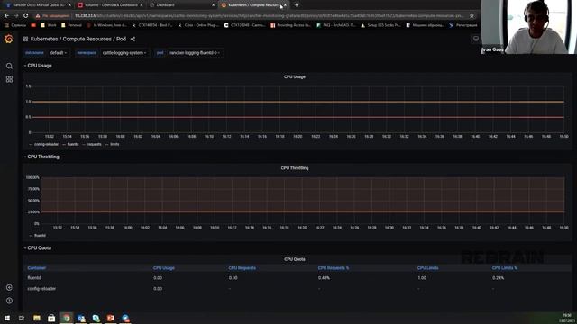Open PowerPoint from the taskbar
This screenshot has height=324, width=577.
pos(110,318)
